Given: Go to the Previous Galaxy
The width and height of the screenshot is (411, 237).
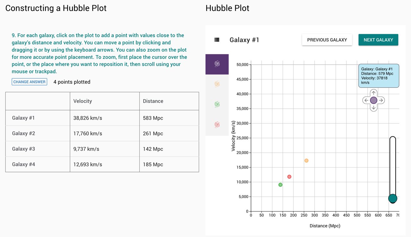Looking at the screenshot, I should [327, 40].
